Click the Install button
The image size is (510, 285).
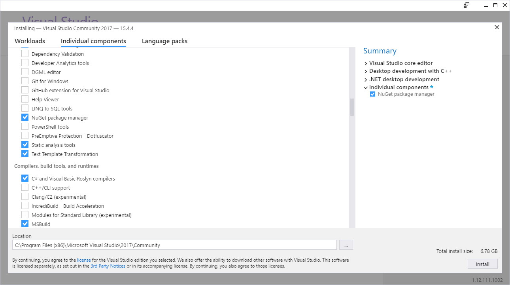coord(482,264)
